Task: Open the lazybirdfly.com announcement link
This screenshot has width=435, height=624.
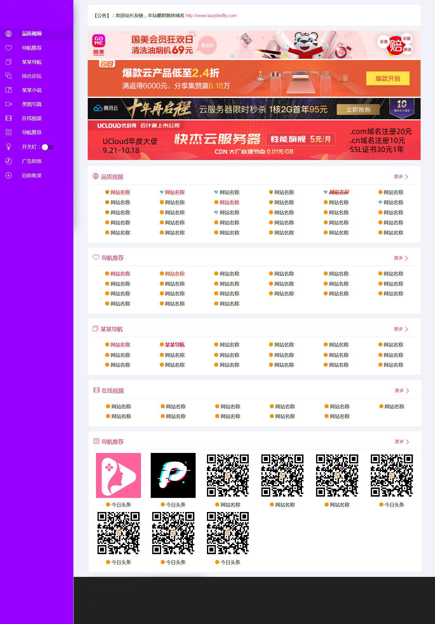Action: 211,16
